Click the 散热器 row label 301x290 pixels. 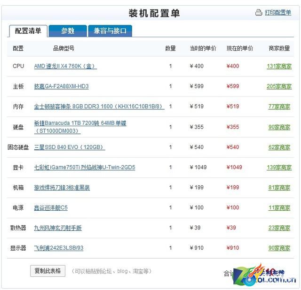pyautogui.click(x=18, y=228)
